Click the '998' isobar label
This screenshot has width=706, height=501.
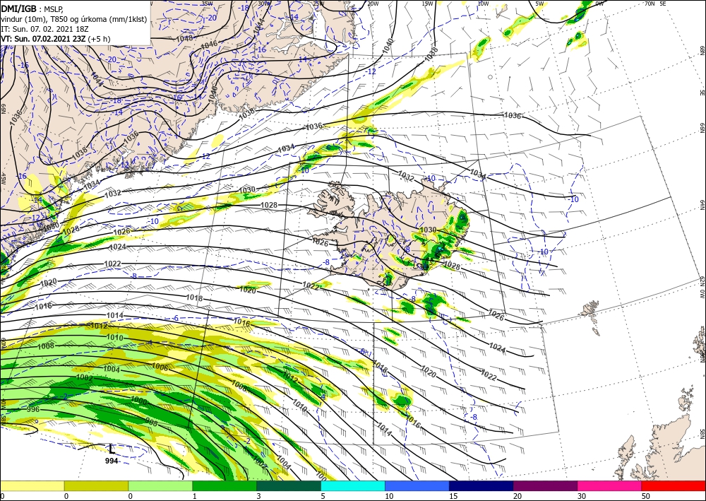(152, 422)
